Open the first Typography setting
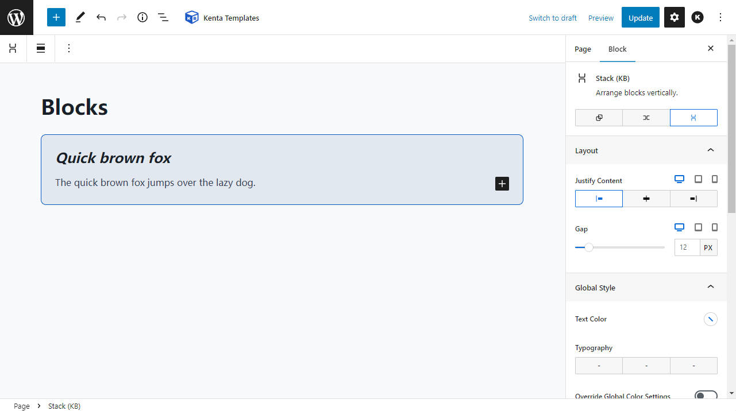The height and width of the screenshot is (411, 736). pos(599,366)
